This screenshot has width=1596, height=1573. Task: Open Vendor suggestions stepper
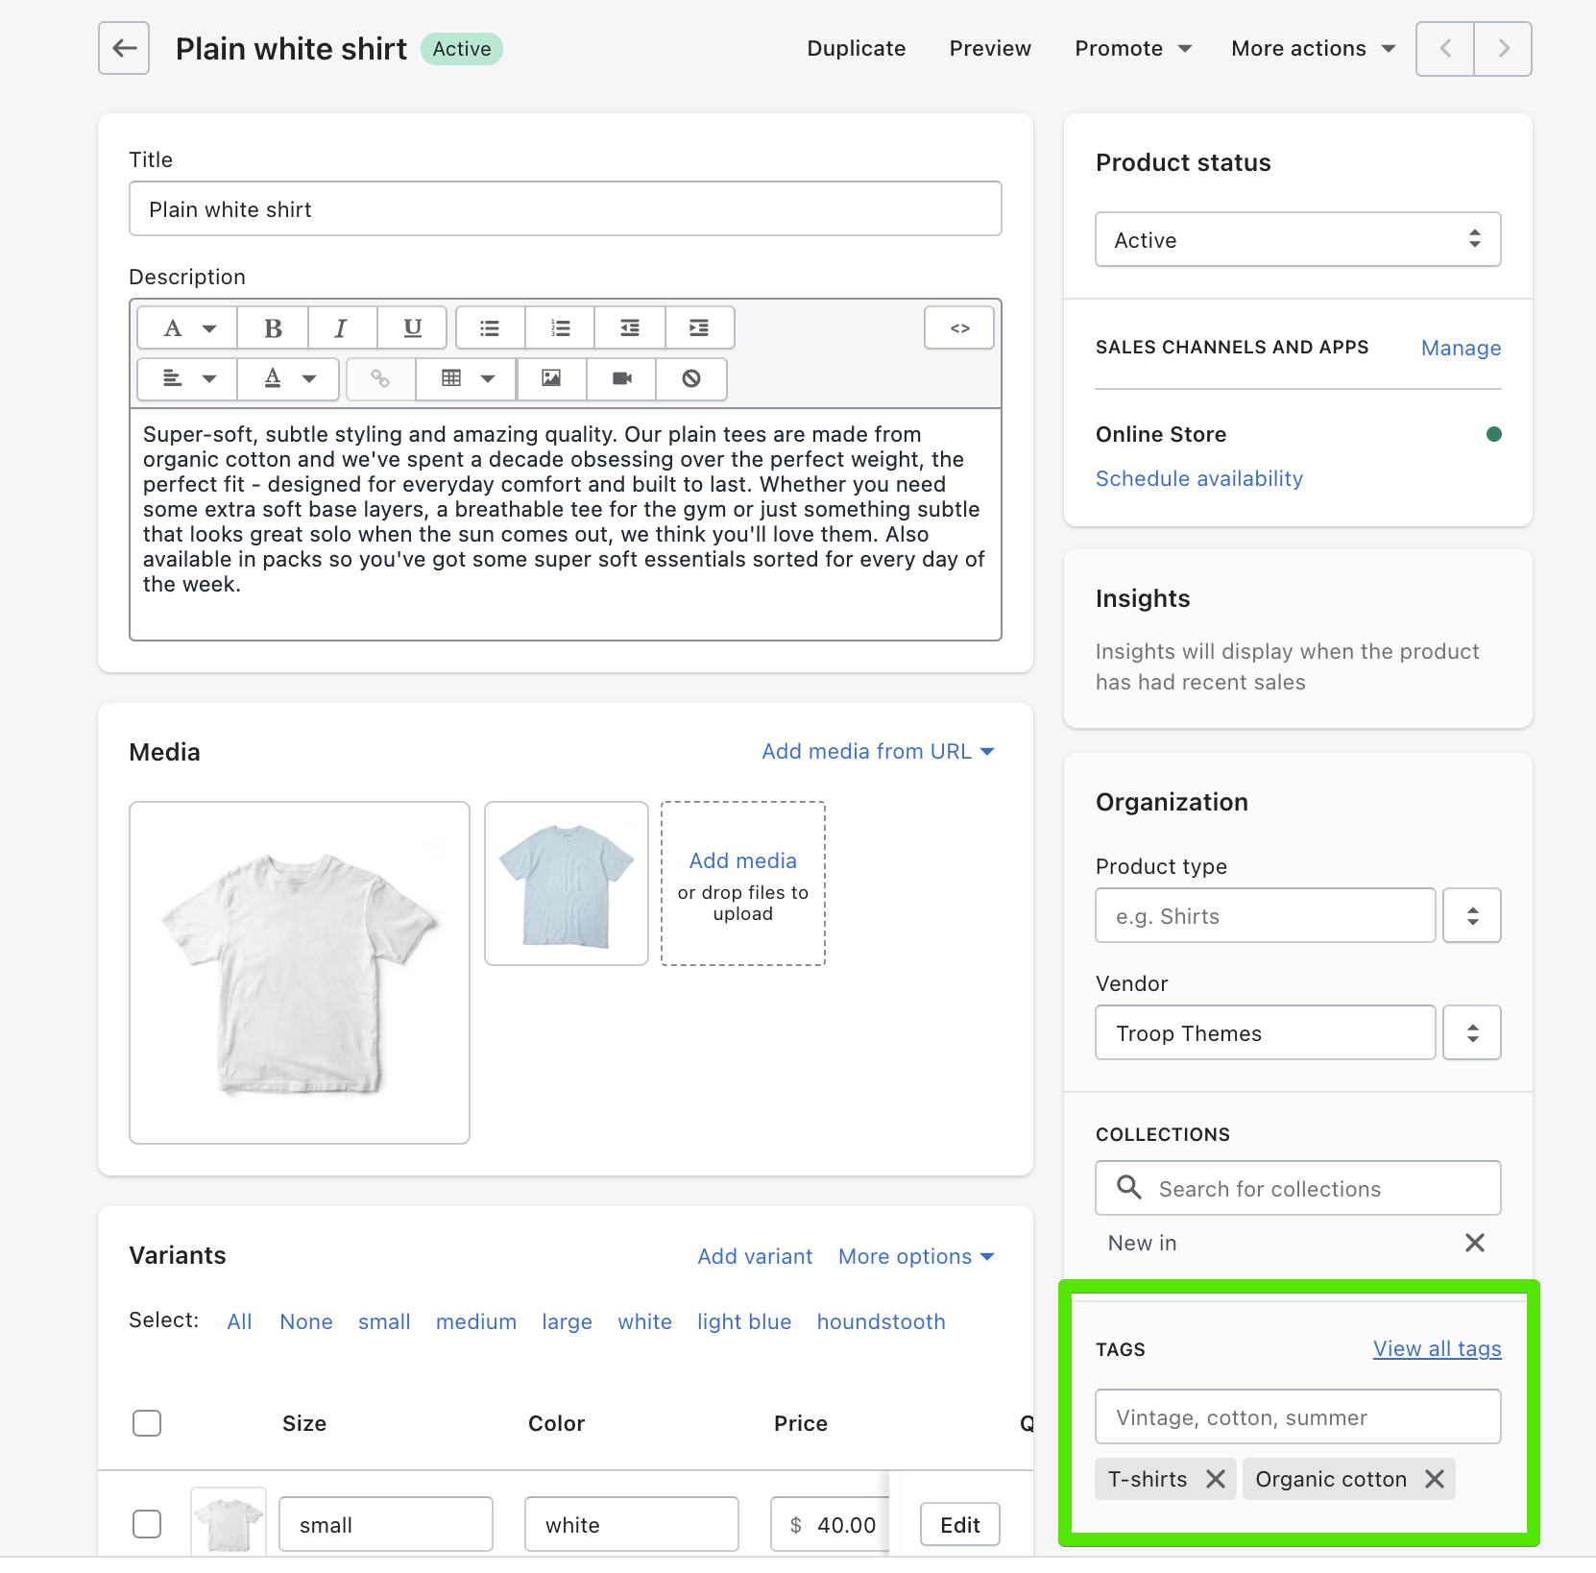tap(1472, 1032)
